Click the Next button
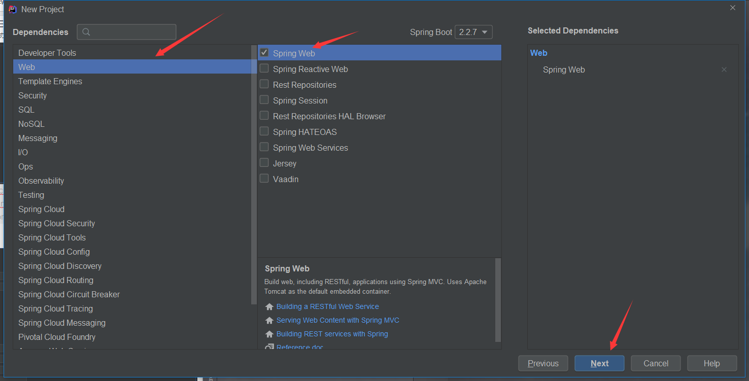This screenshot has width=749, height=381. (599, 363)
